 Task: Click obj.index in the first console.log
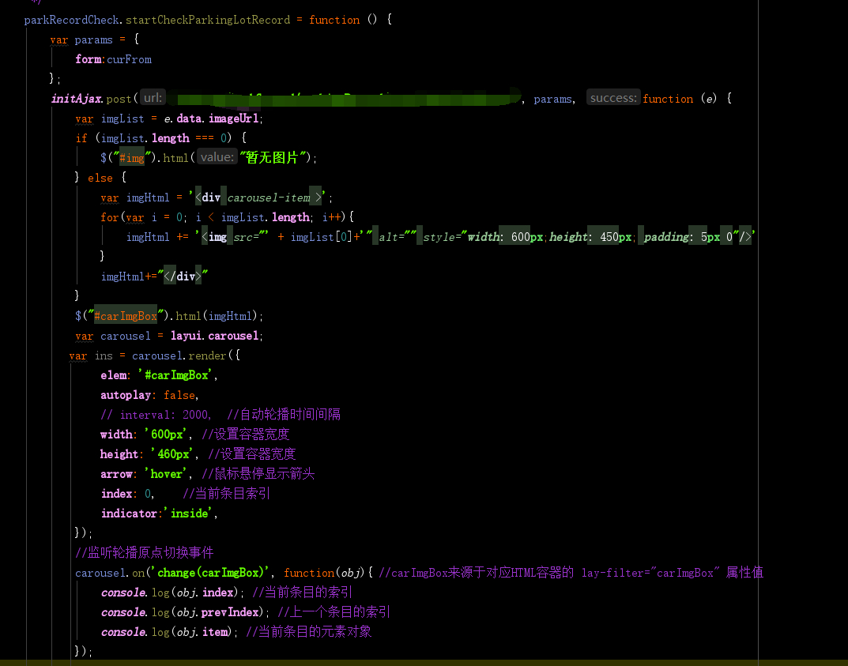tap(205, 593)
